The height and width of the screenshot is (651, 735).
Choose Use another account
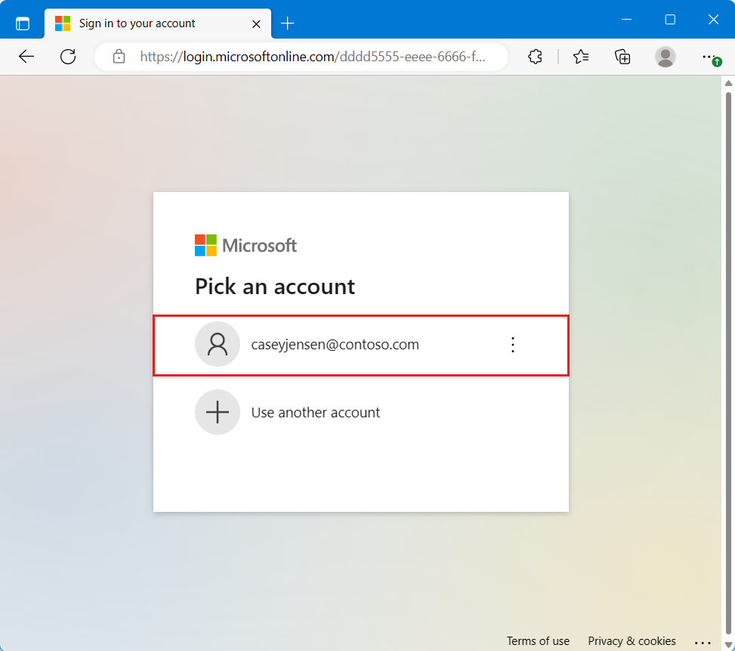click(361, 412)
